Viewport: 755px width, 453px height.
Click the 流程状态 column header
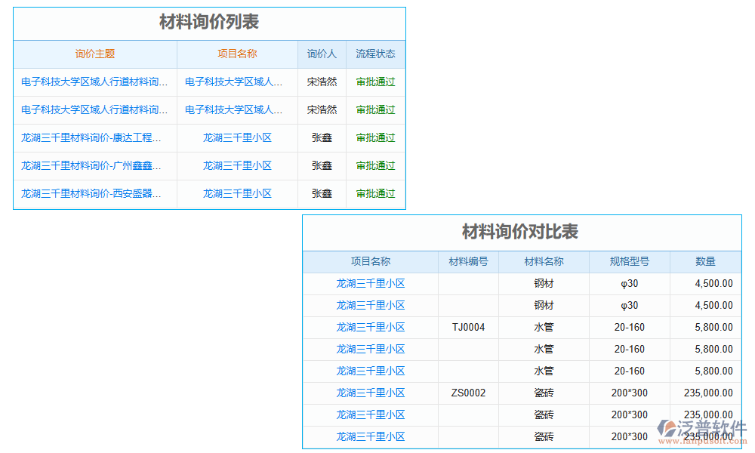point(374,54)
